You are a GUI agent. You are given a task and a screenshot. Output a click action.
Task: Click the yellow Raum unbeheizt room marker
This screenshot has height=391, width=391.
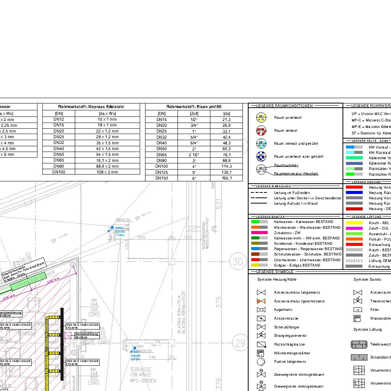pos(261,118)
